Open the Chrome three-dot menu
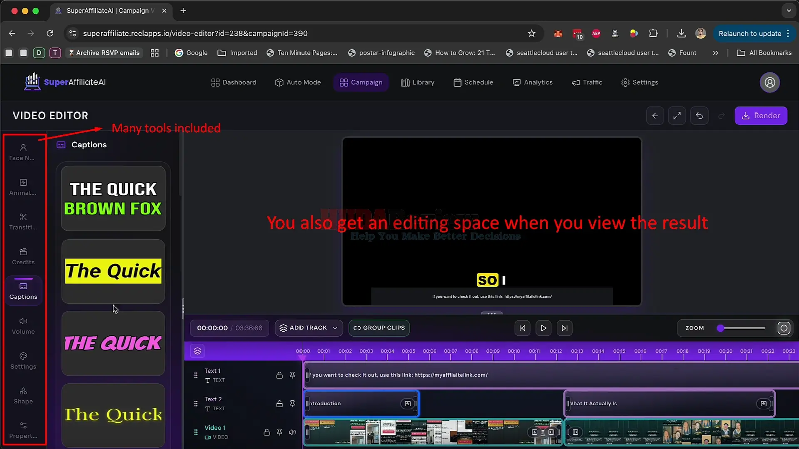Image resolution: width=799 pixels, height=449 pixels. (788, 33)
